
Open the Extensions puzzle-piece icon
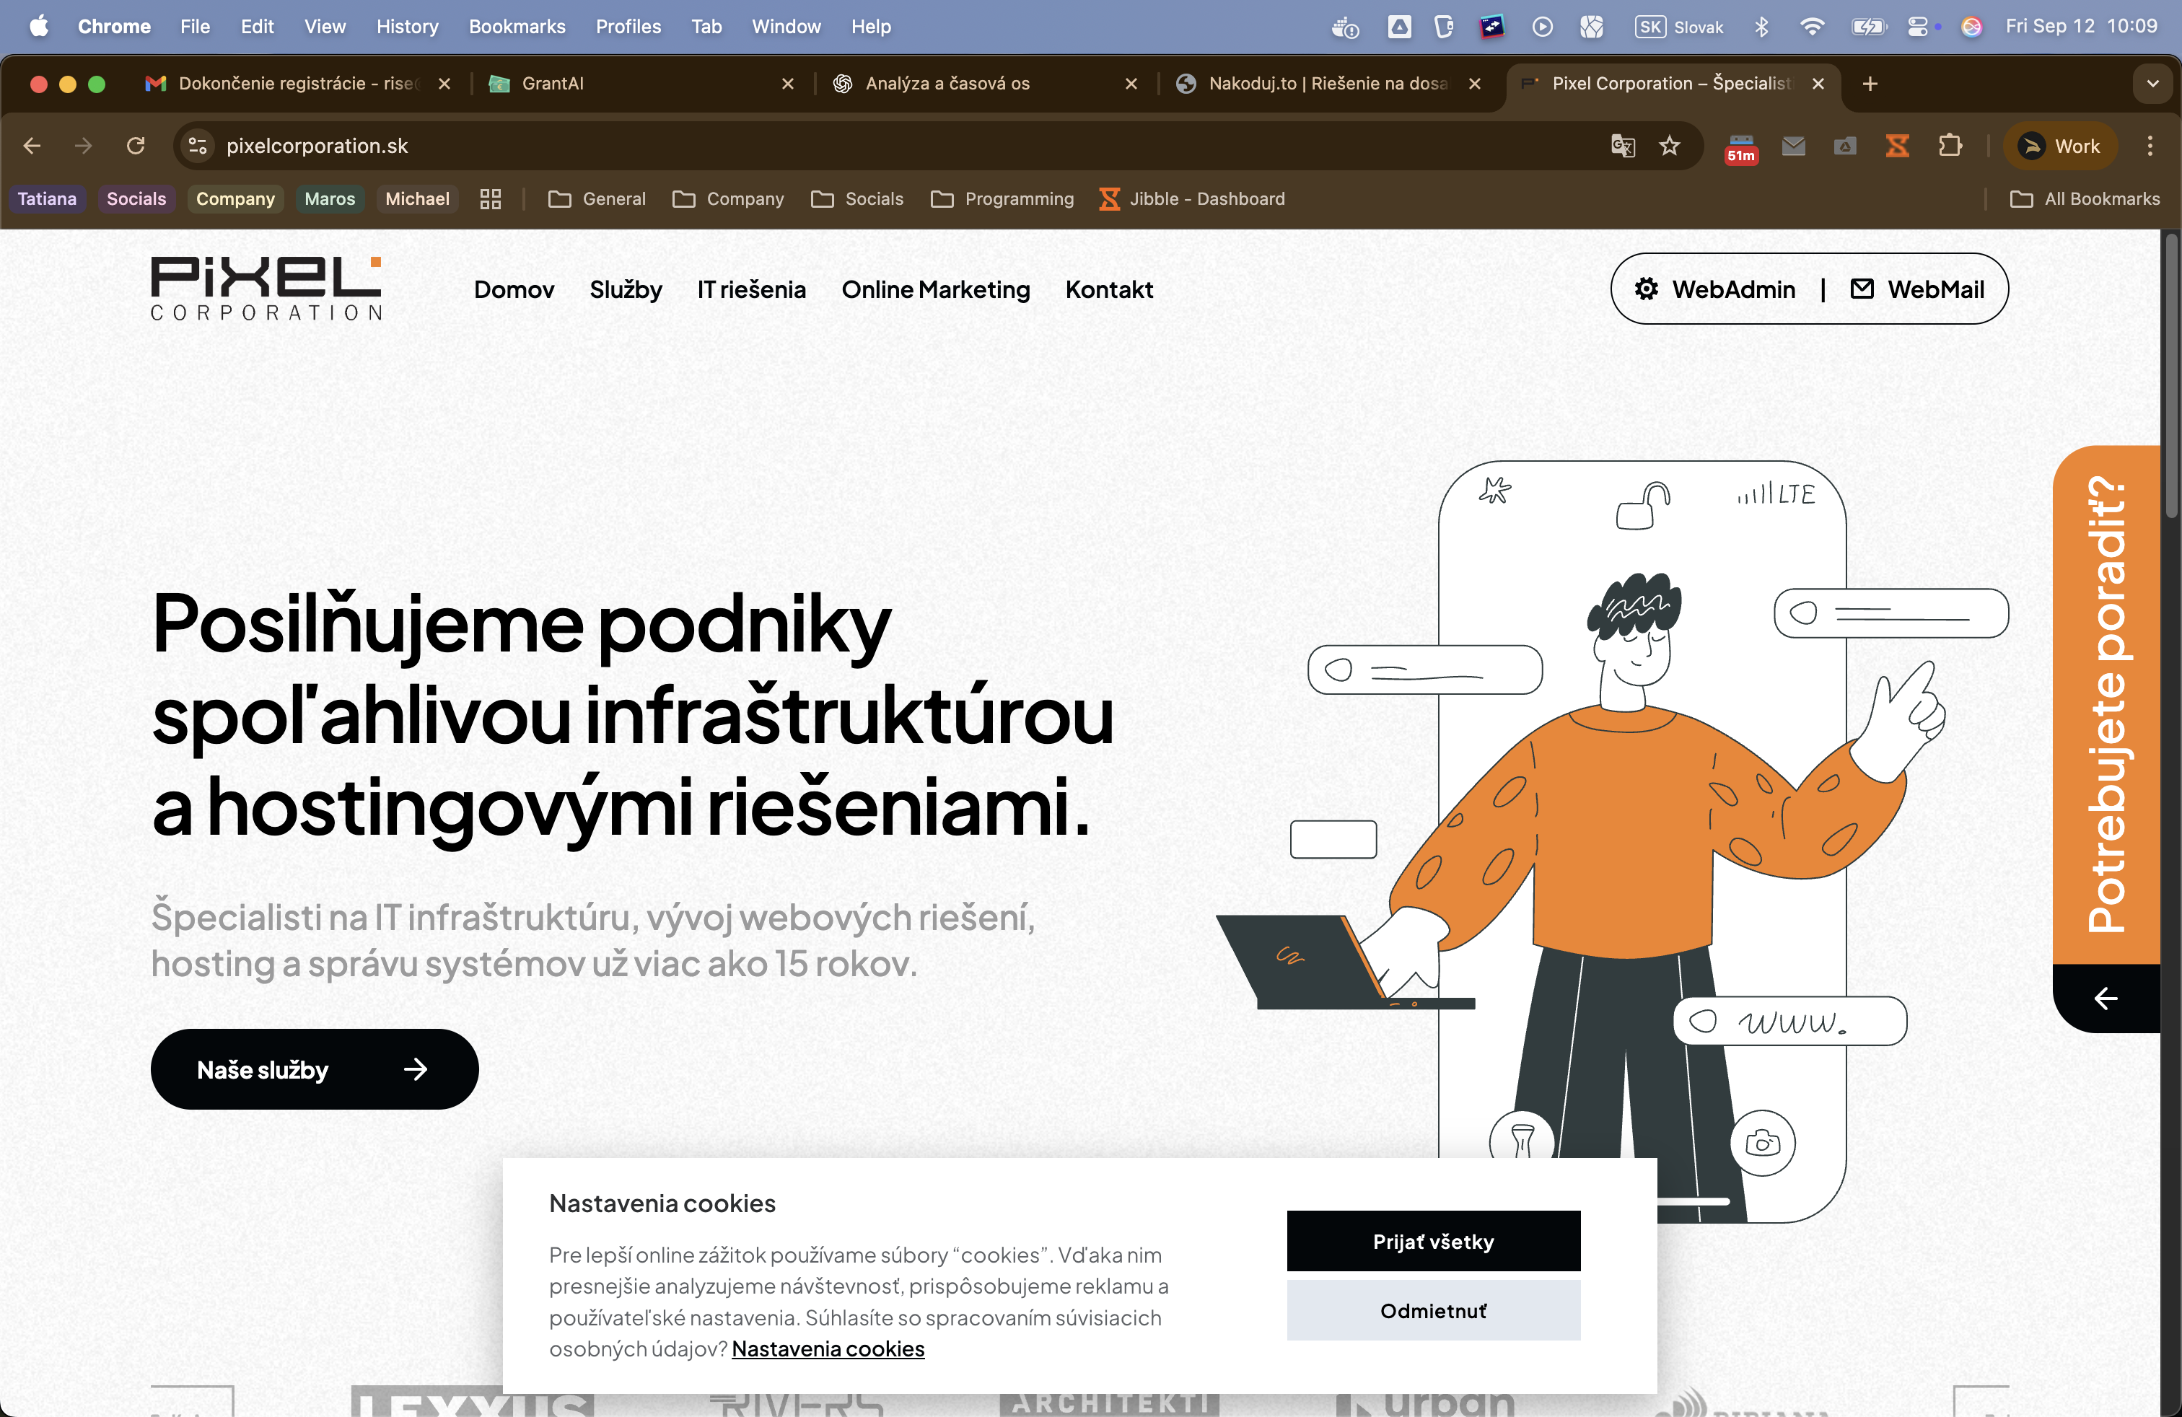pos(1950,146)
